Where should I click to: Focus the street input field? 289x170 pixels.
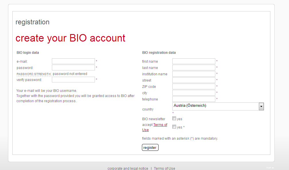click(194, 80)
